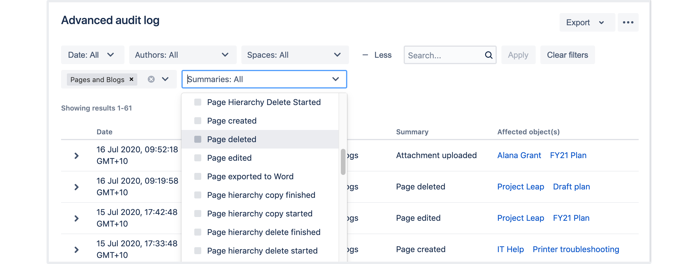The height and width of the screenshot is (264, 698).
Task: Open the Date: All dropdown
Action: [x=92, y=55]
